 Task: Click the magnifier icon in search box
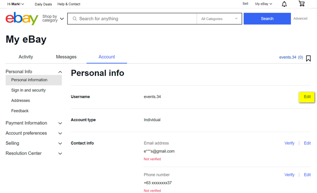click(x=74, y=19)
